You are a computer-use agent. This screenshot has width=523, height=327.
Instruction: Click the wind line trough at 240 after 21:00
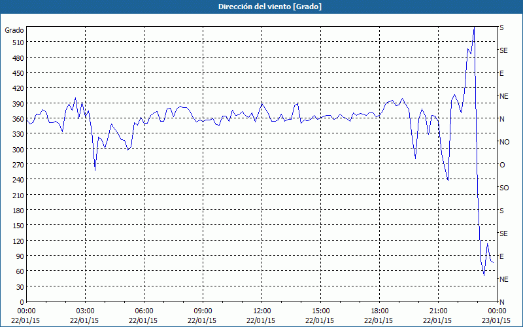point(448,181)
